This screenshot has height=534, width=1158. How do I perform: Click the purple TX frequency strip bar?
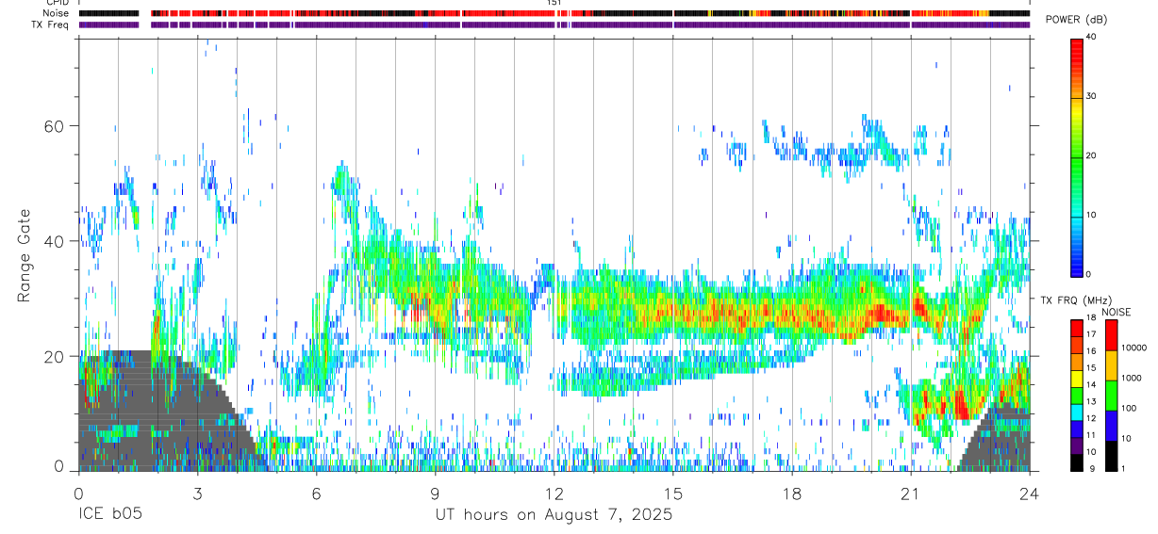pyautogui.click(x=554, y=24)
